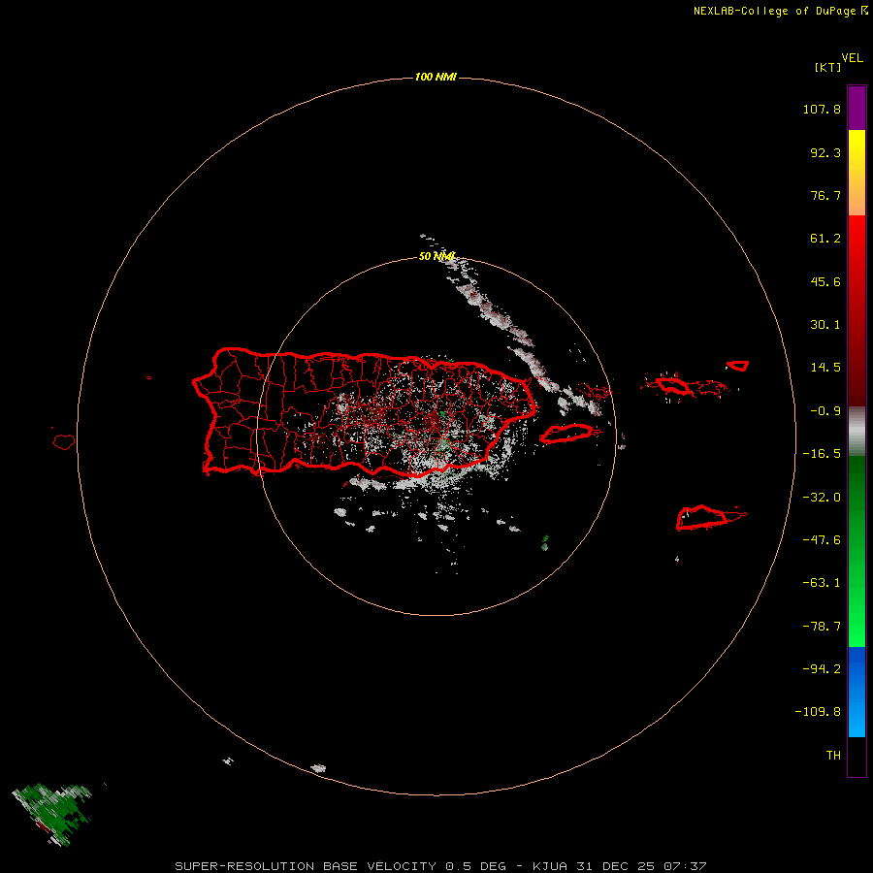Click the 14.5 velocity scale value
Screen dimensions: 873x873
point(825,368)
